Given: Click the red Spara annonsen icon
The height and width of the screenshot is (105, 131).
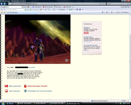Looking at the screenshot, I should pos(6,91).
